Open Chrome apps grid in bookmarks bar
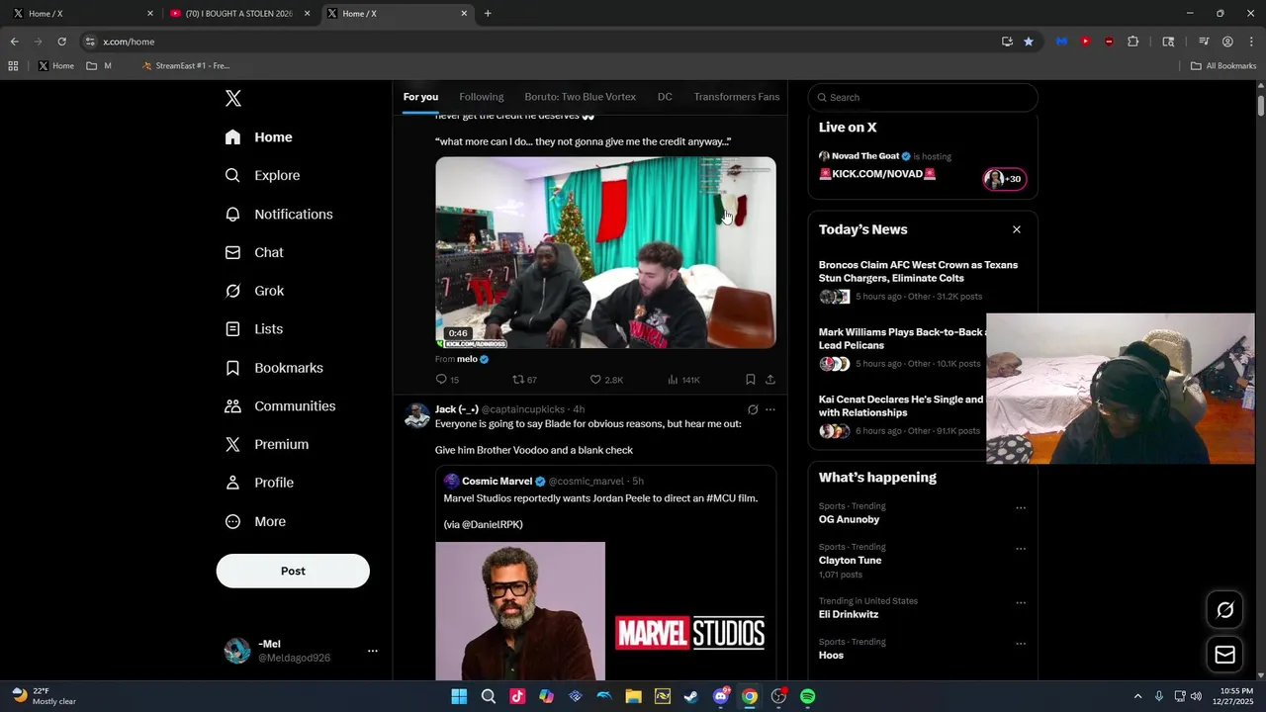 pyautogui.click(x=13, y=66)
